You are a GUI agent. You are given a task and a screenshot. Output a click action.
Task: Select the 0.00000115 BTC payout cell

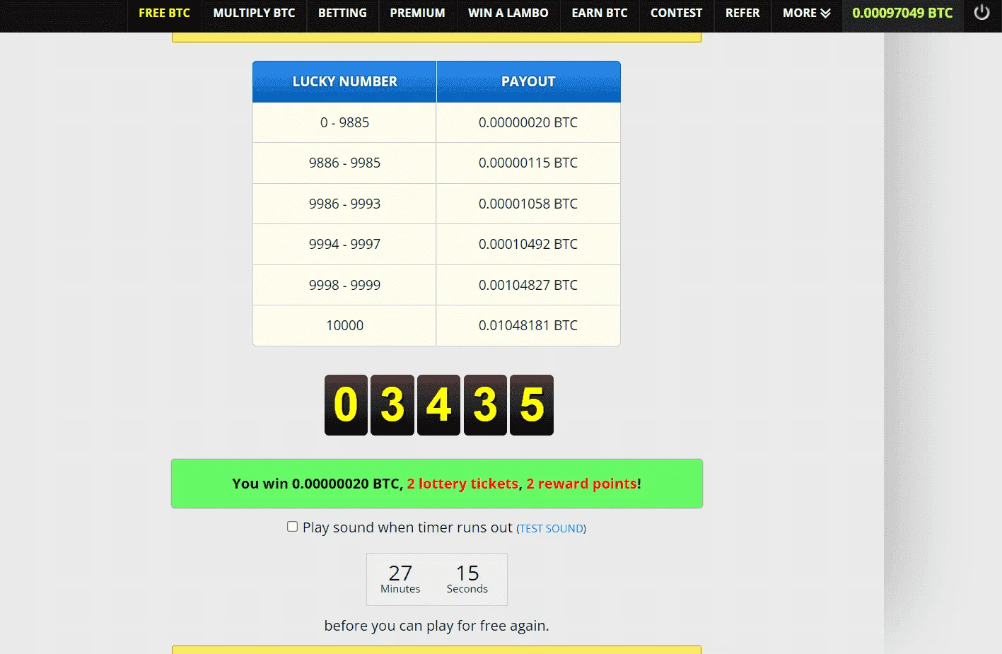click(528, 163)
